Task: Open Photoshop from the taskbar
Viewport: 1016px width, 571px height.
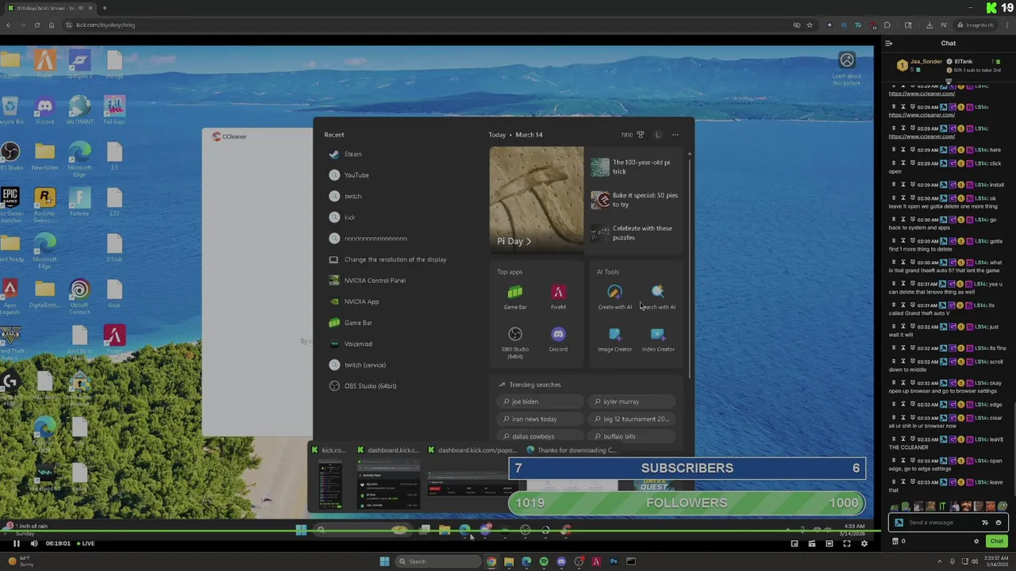Action: pyautogui.click(x=614, y=561)
